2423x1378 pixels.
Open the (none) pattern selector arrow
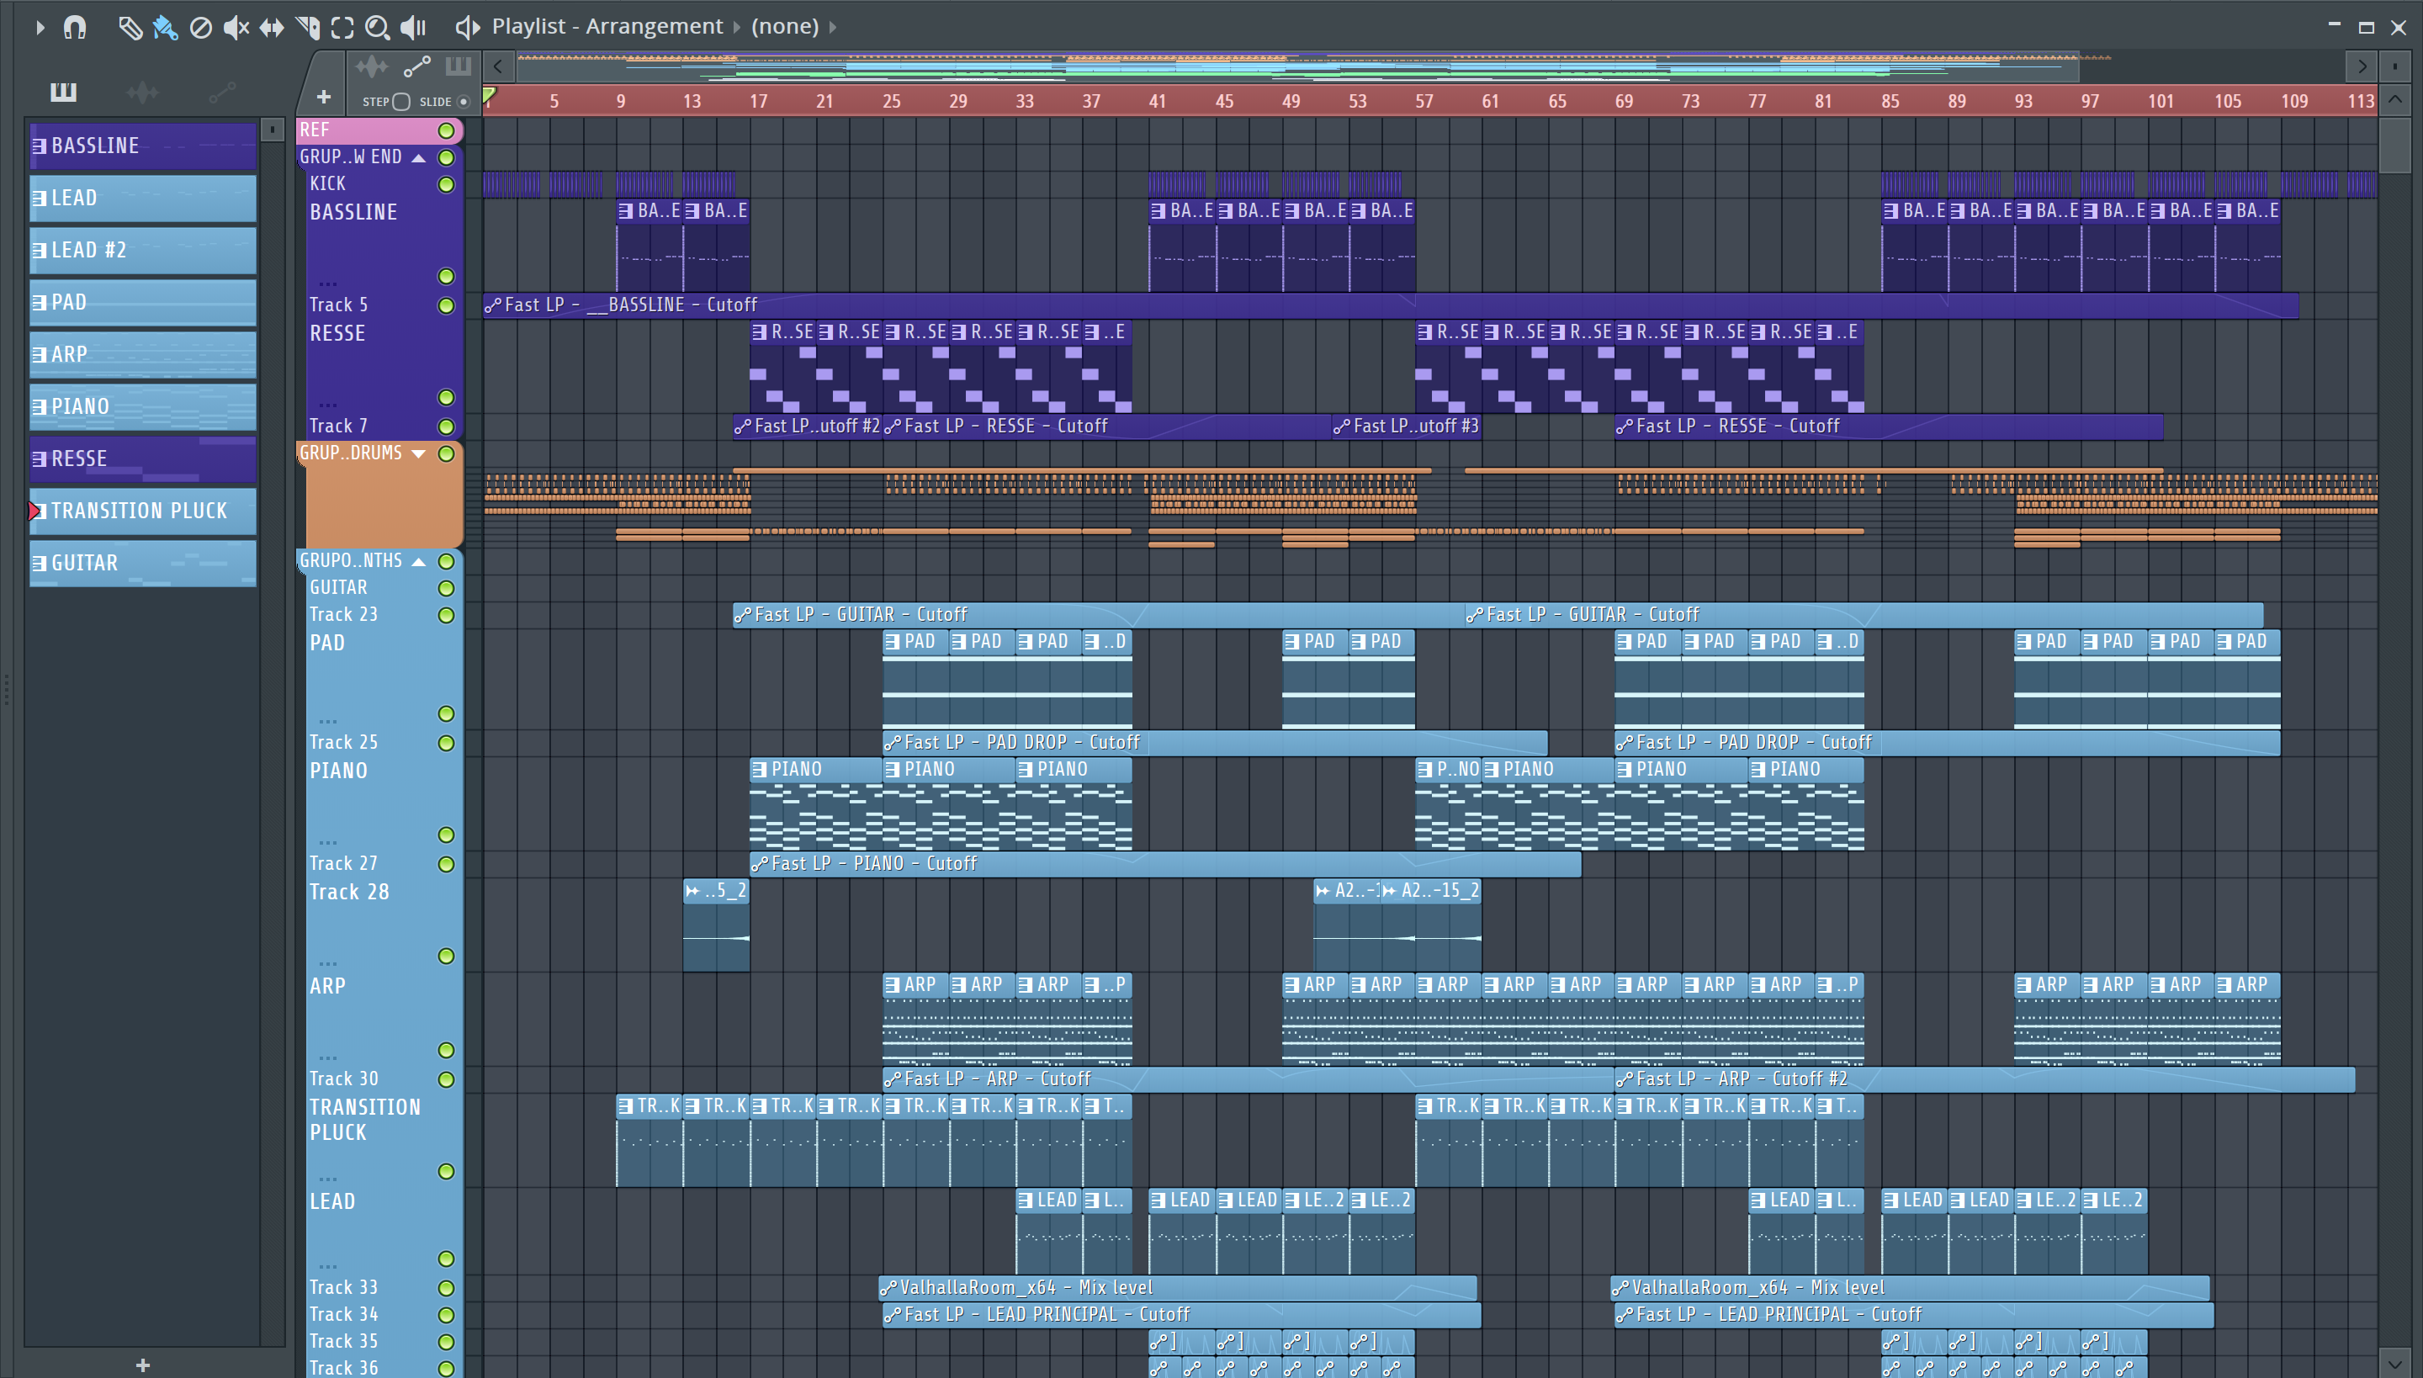point(833,28)
